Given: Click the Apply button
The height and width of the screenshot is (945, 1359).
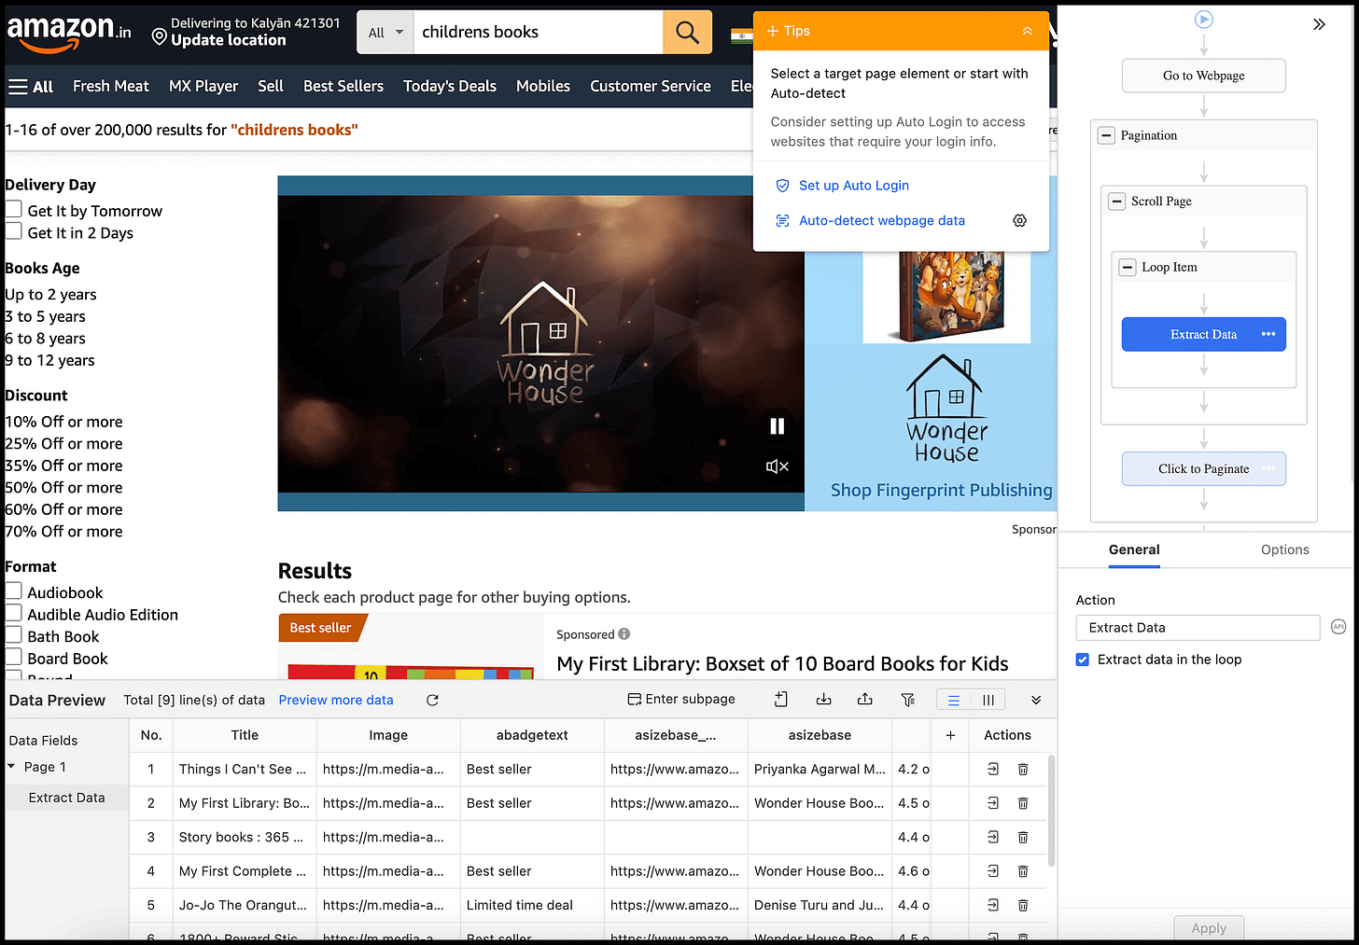Looking at the screenshot, I should [1209, 927].
